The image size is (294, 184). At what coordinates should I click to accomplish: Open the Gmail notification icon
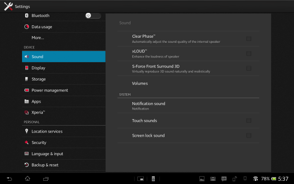213,179
